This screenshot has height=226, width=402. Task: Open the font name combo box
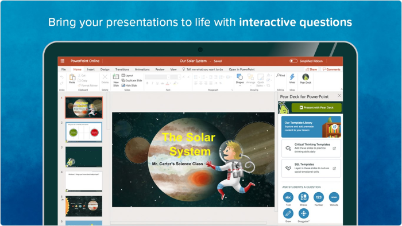click(157, 77)
